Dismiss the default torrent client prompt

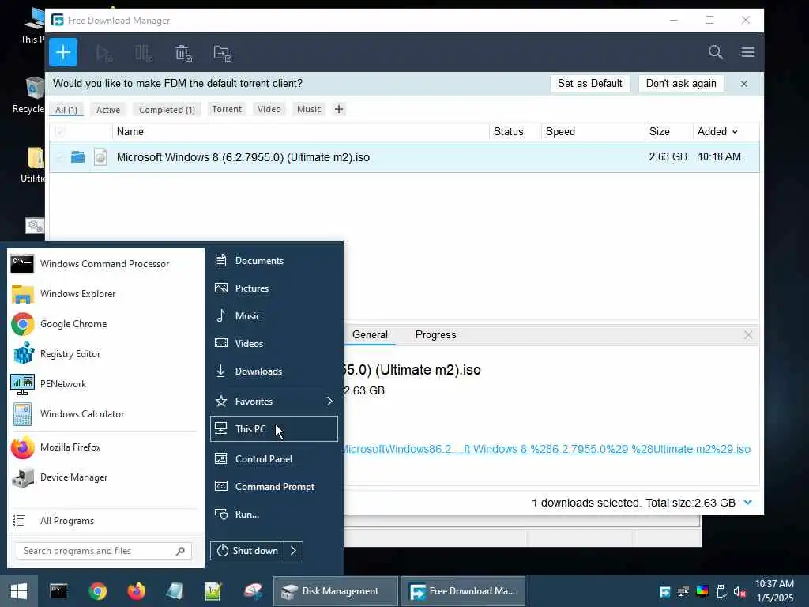tap(744, 84)
